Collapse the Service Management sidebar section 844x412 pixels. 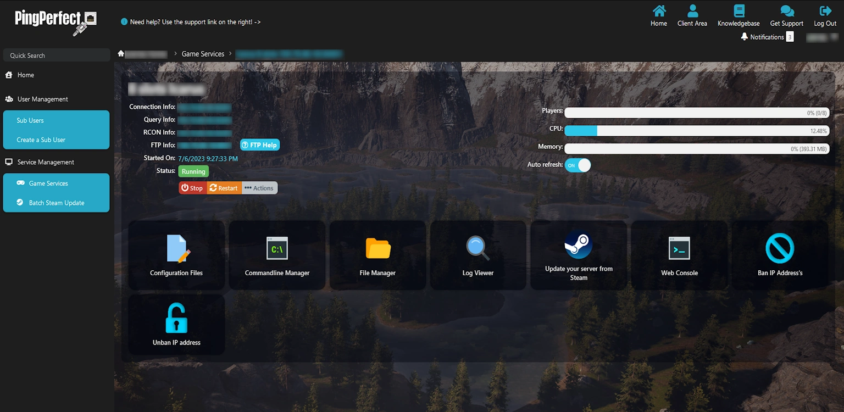[45, 163]
